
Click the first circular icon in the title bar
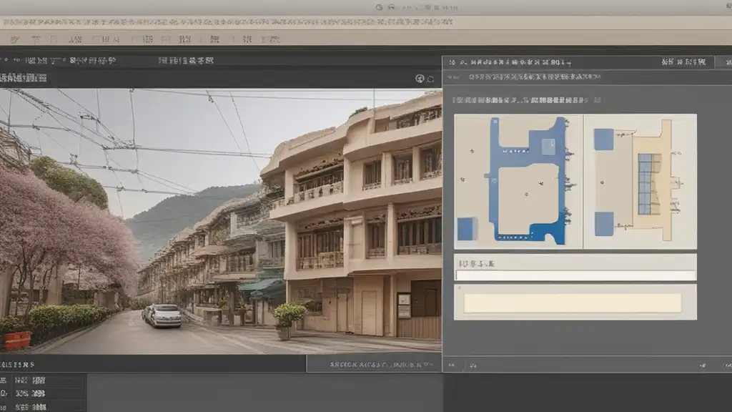click(379, 7)
